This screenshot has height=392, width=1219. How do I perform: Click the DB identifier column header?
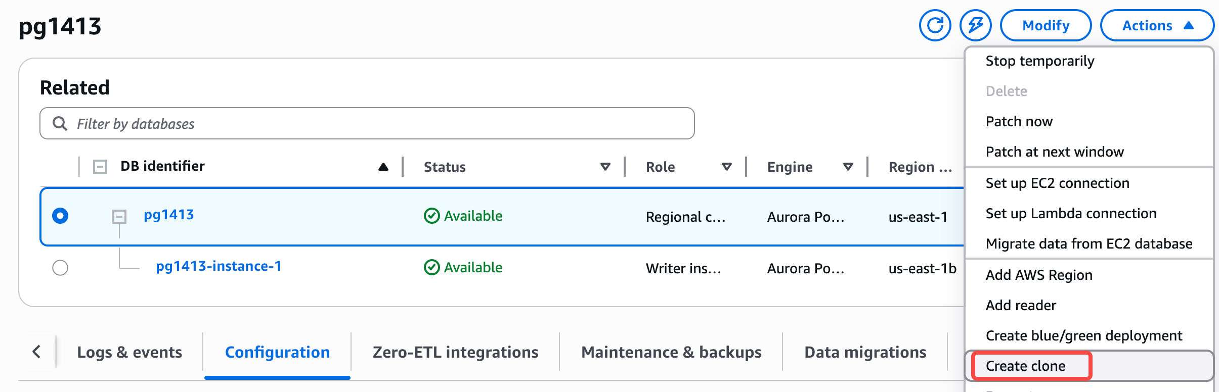[162, 166]
